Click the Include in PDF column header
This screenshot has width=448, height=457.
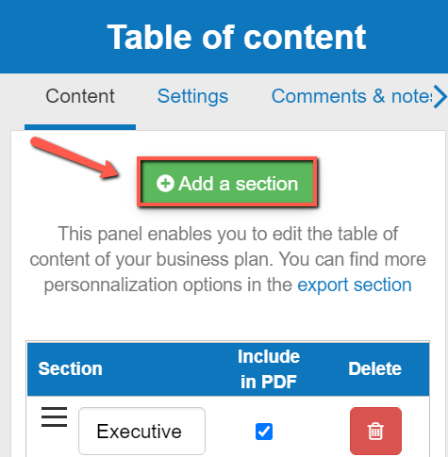[x=269, y=369]
